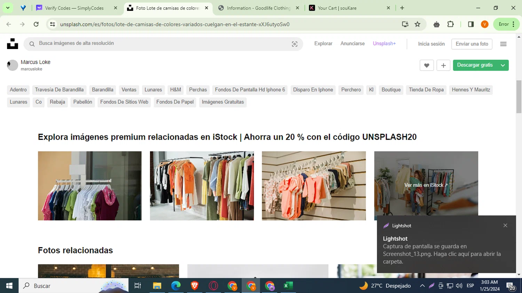The height and width of the screenshot is (293, 522).
Task: Open Windows Start menu
Action: 9,286
